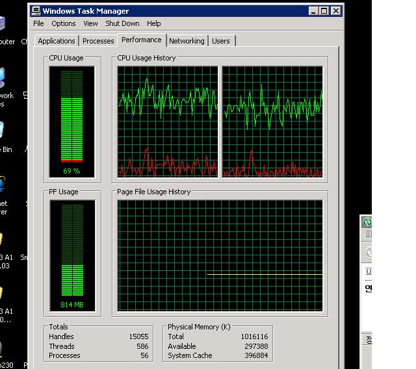Open the File menu

(38, 23)
